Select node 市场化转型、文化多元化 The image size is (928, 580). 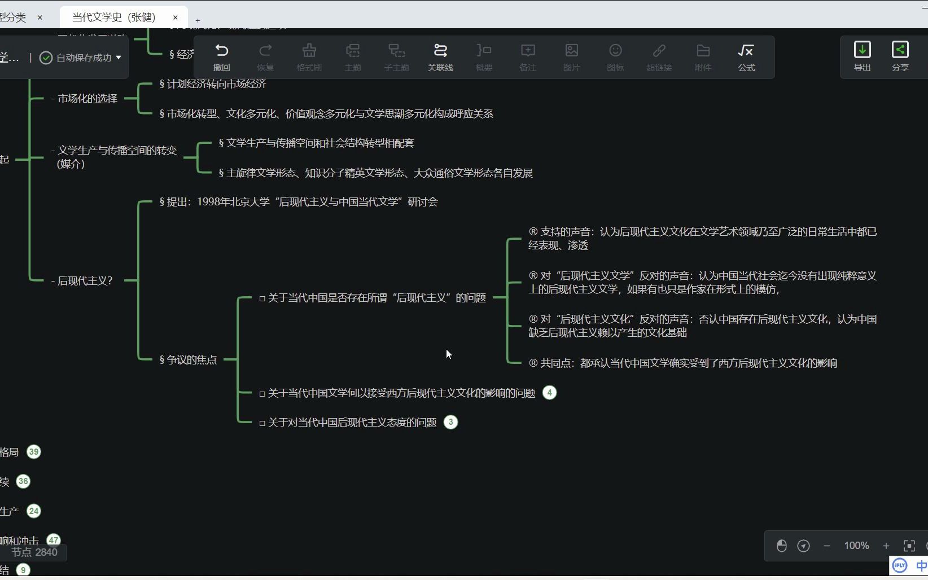326,113
